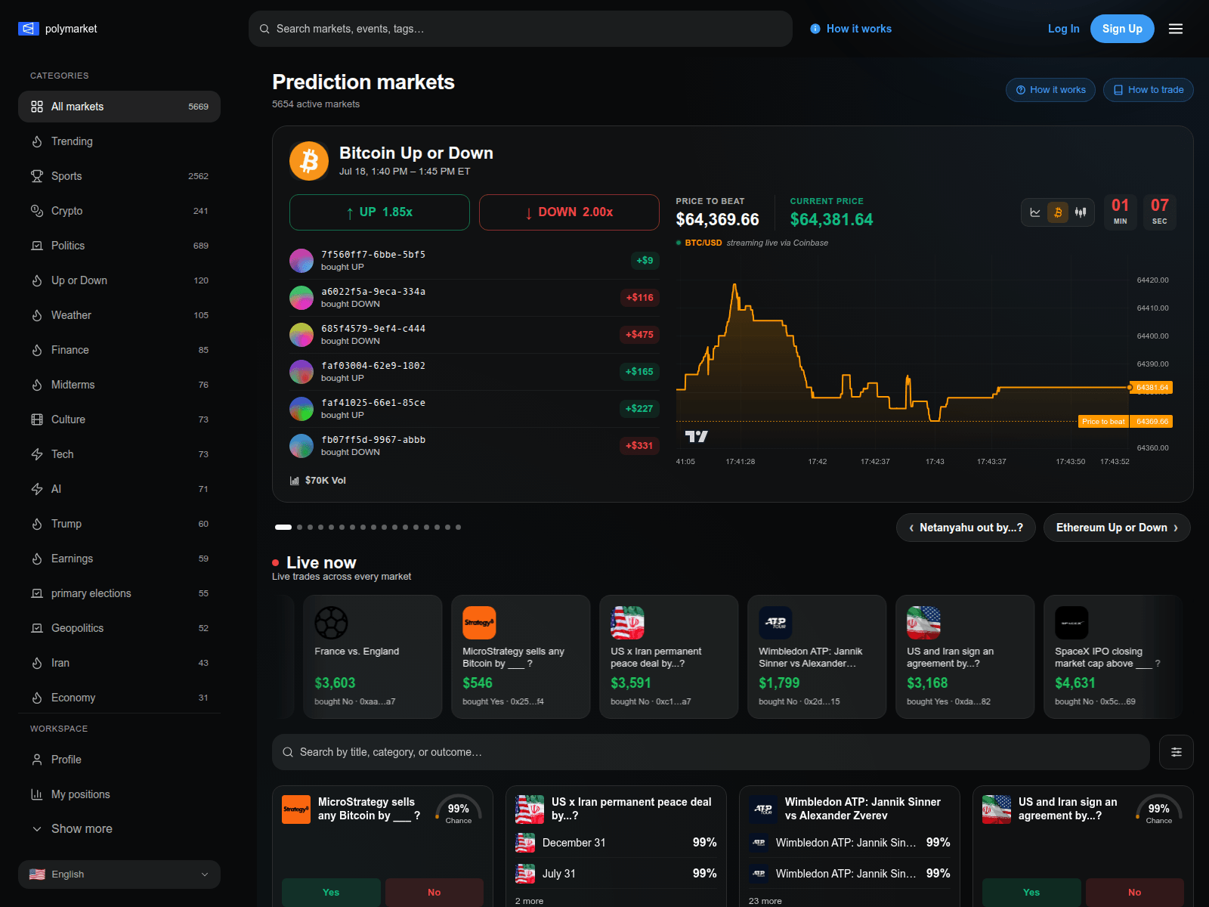Click avatar of trader 685f4579-9ef4-c444
This screenshot has width=1209, height=907.
(x=301, y=335)
